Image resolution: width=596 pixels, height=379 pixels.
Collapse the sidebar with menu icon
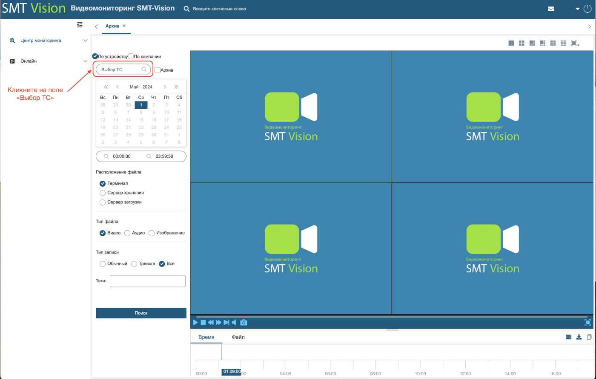(80, 25)
